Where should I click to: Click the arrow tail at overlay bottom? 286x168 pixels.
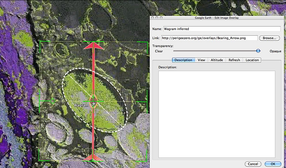pyautogui.click(x=93, y=158)
